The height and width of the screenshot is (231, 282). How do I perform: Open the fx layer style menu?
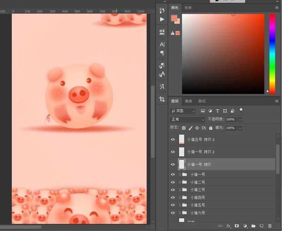point(228,226)
